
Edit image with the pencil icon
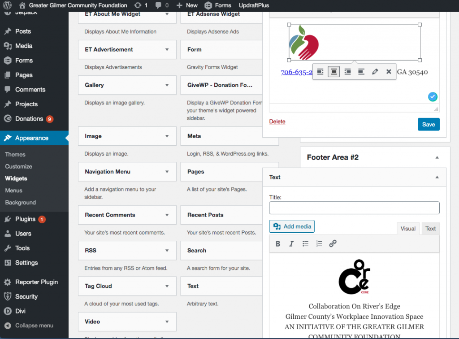[375, 72]
